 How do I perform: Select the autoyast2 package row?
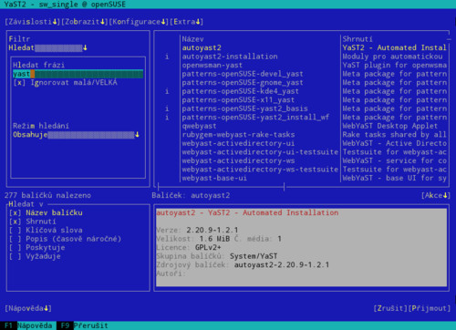click(x=302, y=47)
